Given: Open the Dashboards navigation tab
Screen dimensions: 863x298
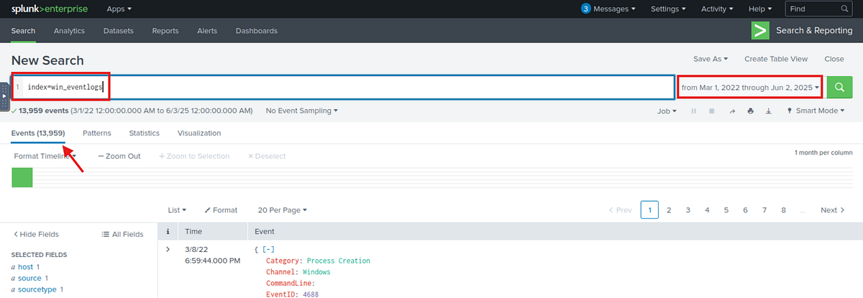Looking at the screenshot, I should [256, 31].
